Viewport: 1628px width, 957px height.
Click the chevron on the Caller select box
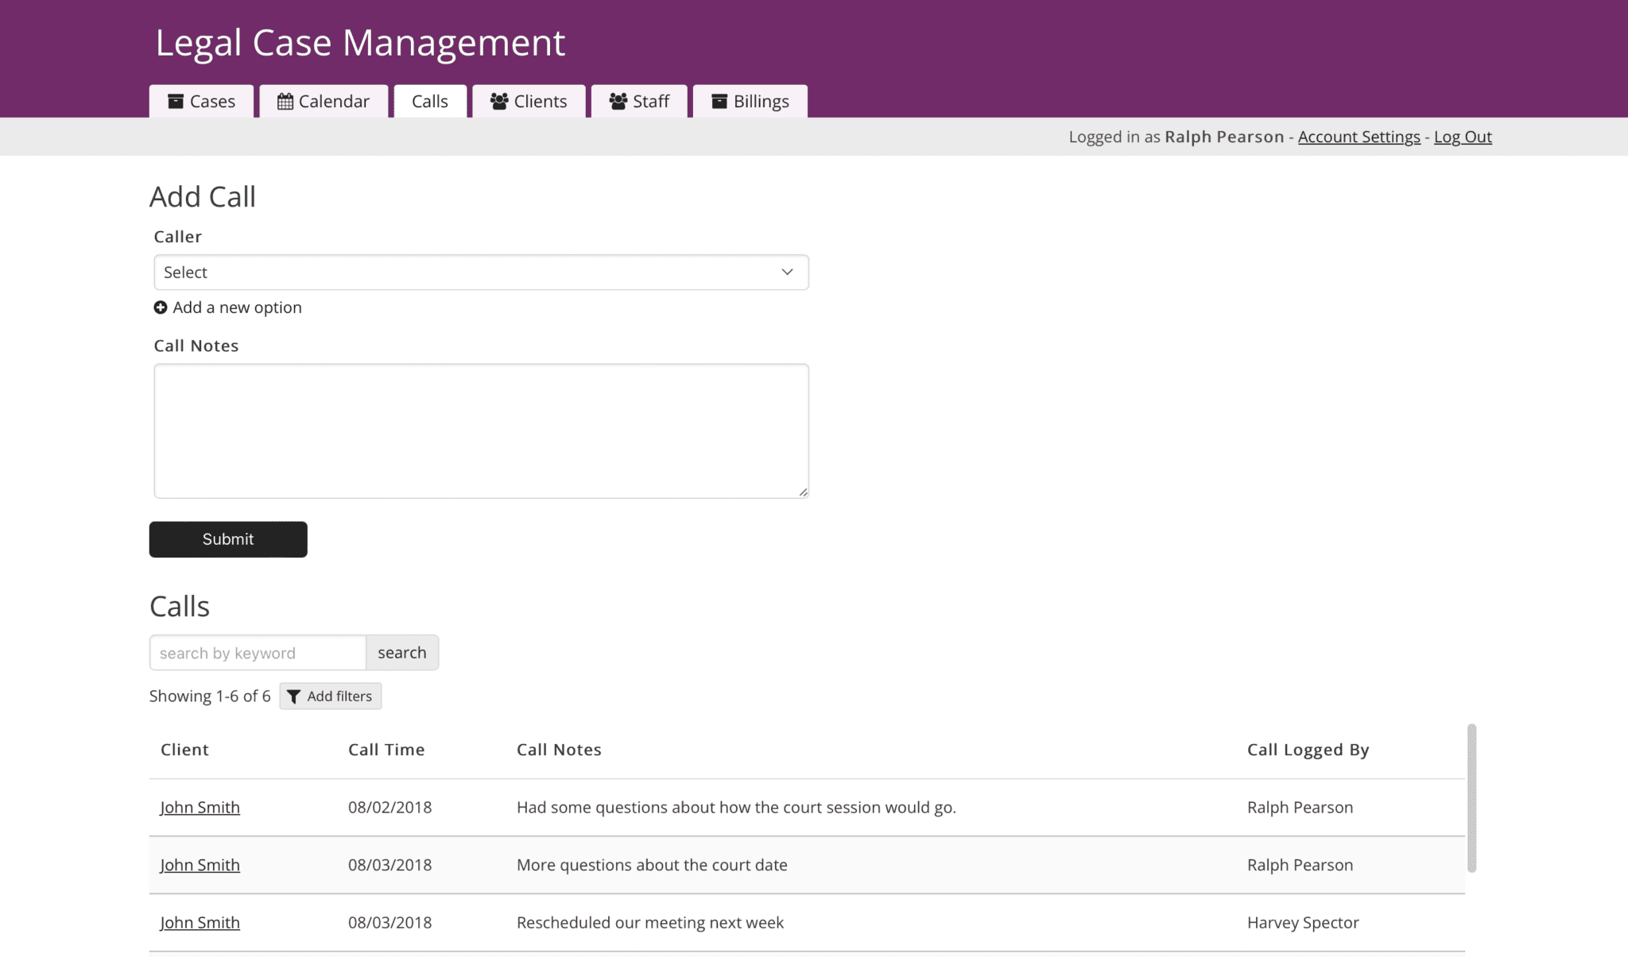(x=786, y=272)
